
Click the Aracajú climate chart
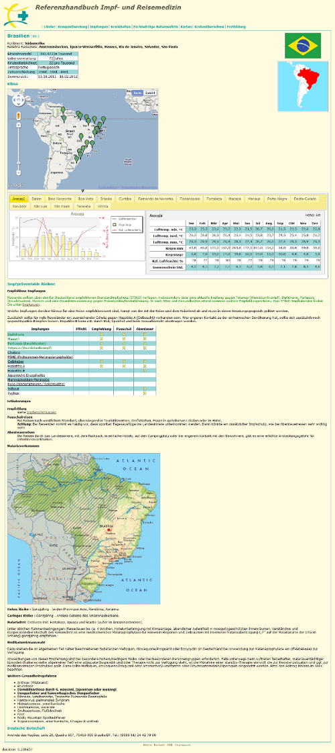click(78, 236)
